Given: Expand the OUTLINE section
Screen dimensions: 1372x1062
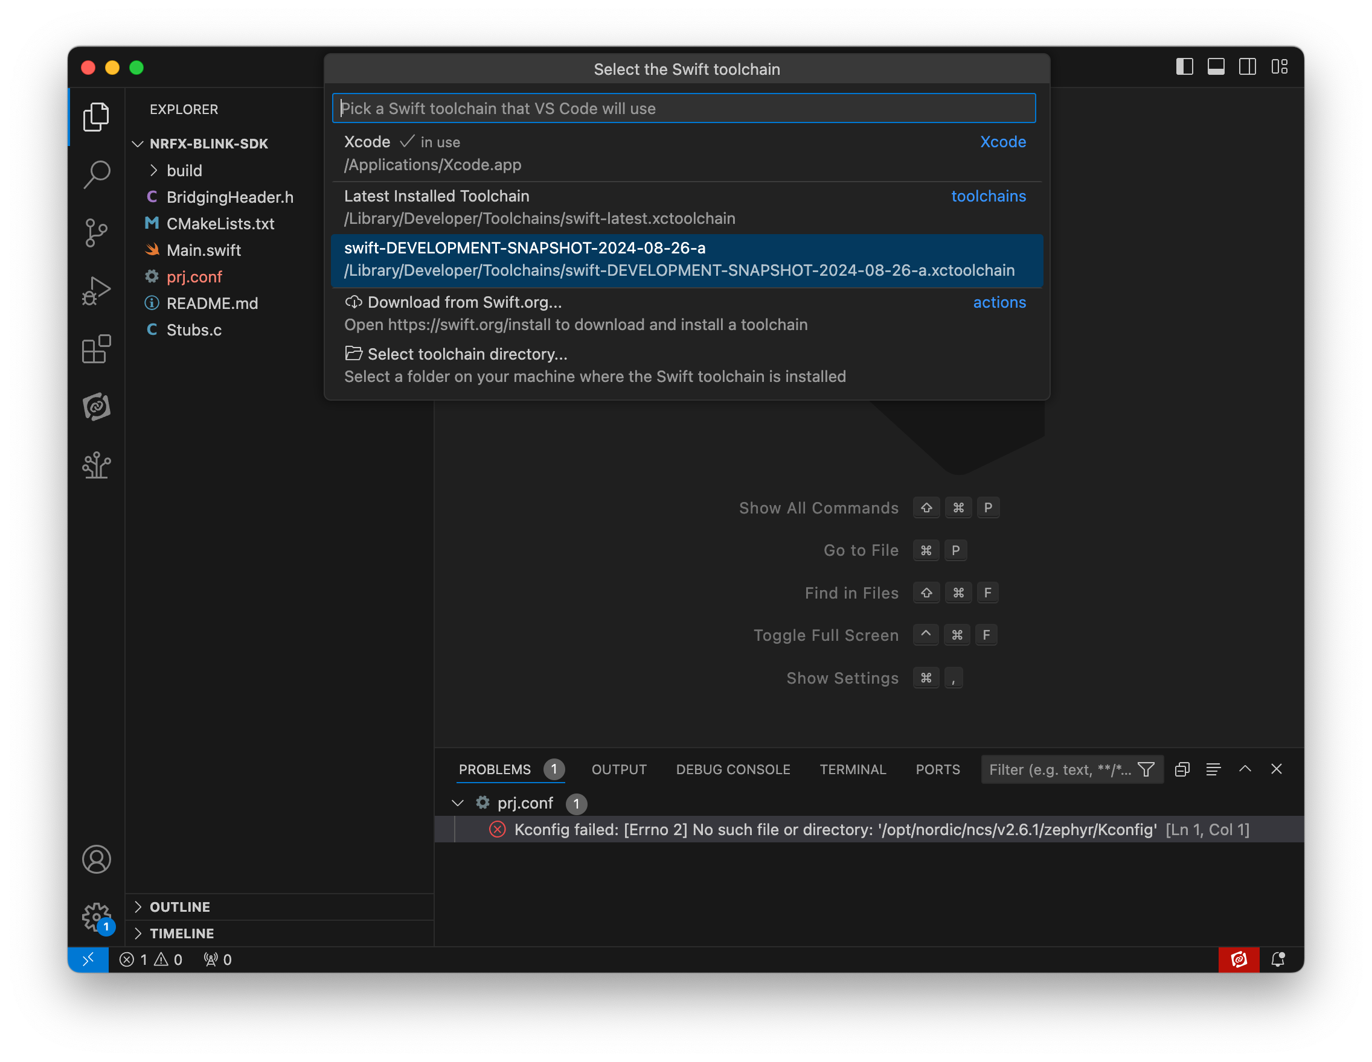Looking at the screenshot, I should [279, 907].
